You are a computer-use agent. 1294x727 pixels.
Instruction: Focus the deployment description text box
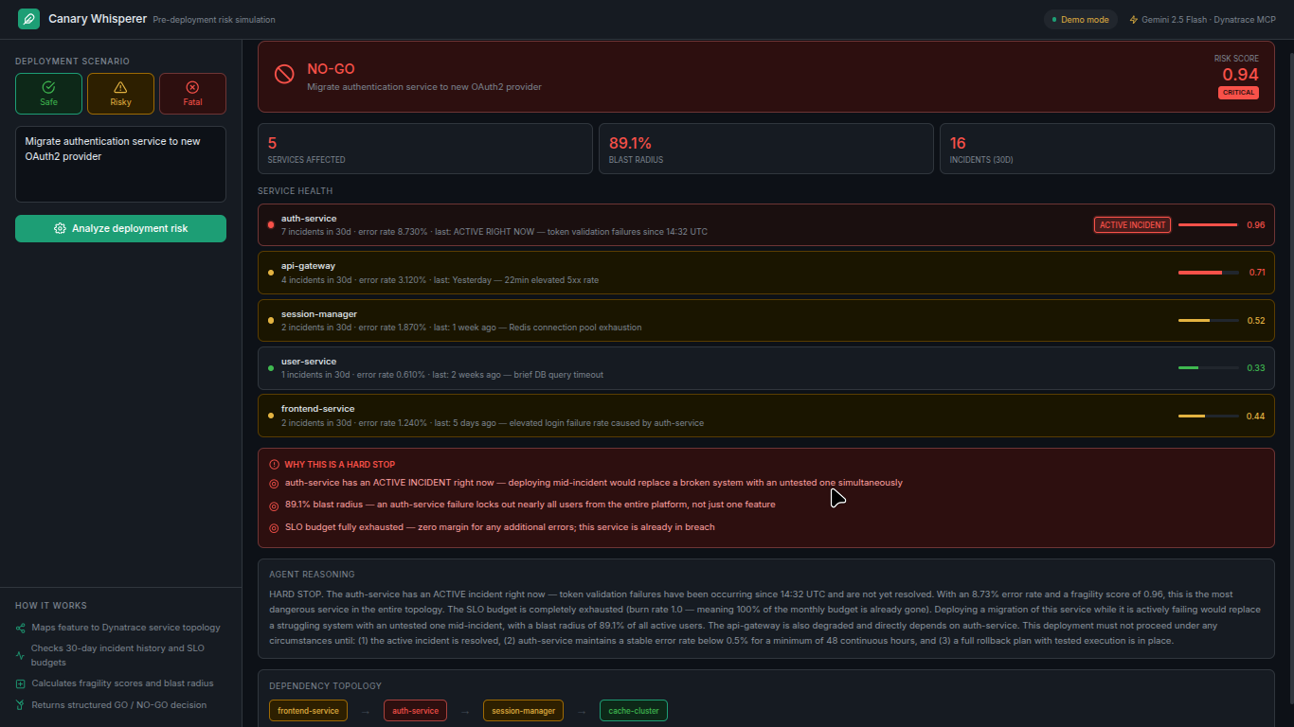tap(120, 164)
